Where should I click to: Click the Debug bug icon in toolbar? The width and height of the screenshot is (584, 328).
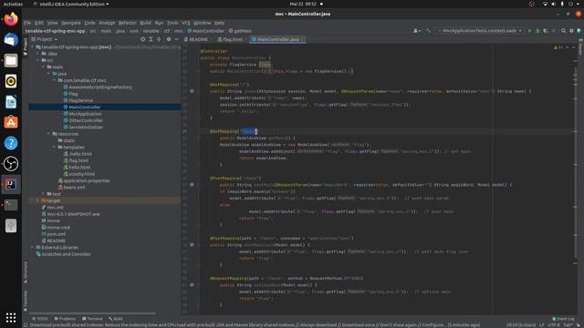(x=537, y=31)
